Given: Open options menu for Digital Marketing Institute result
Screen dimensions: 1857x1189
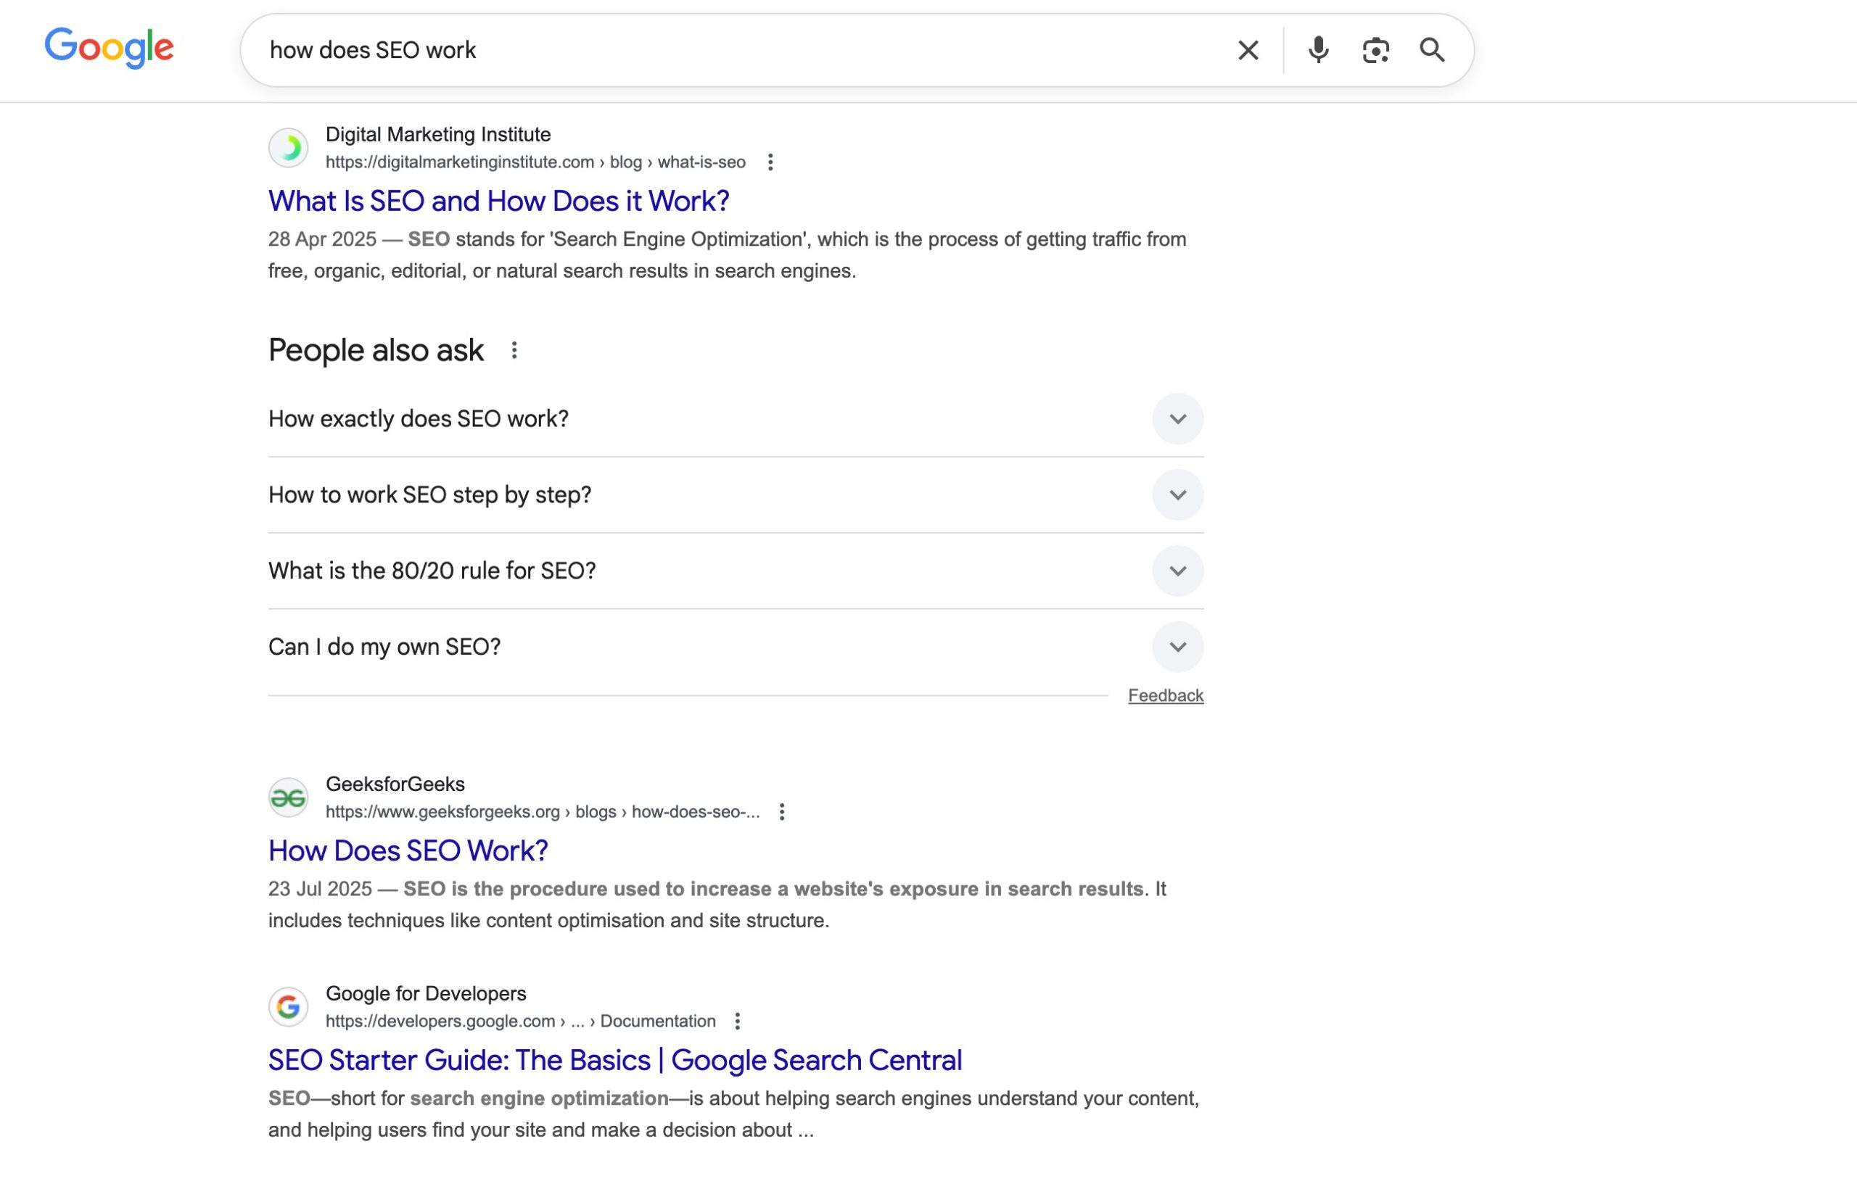Looking at the screenshot, I should [770, 162].
